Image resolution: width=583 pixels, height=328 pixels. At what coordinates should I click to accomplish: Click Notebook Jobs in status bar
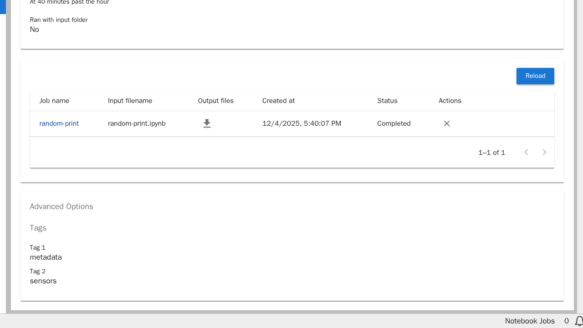[530, 321]
